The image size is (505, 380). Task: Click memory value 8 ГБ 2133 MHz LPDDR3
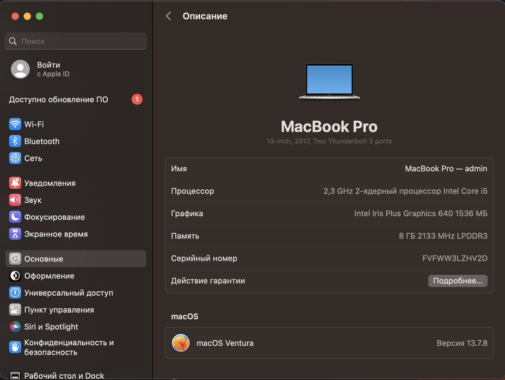coord(443,236)
